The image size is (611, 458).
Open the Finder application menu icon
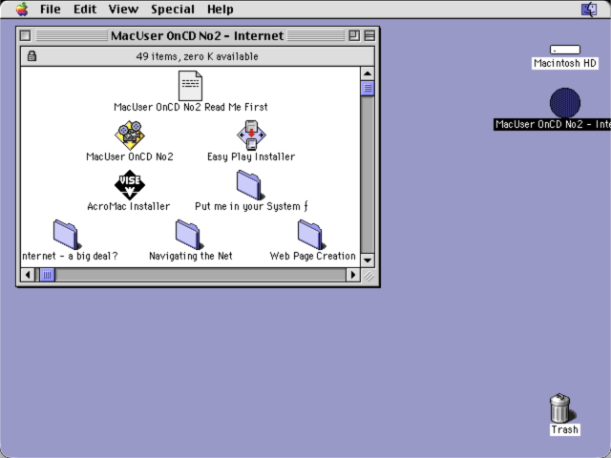click(589, 9)
